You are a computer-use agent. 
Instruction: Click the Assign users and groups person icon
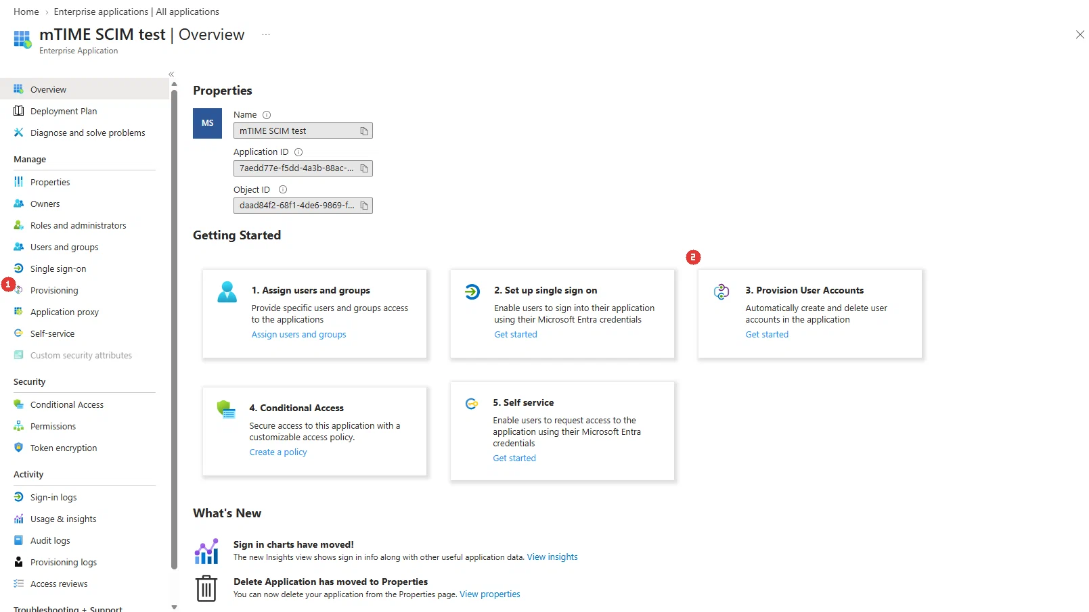(227, 291)
